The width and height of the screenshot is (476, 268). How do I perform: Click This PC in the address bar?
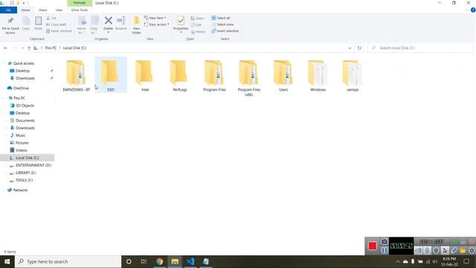pyautogui.click(x=51, y=48)
